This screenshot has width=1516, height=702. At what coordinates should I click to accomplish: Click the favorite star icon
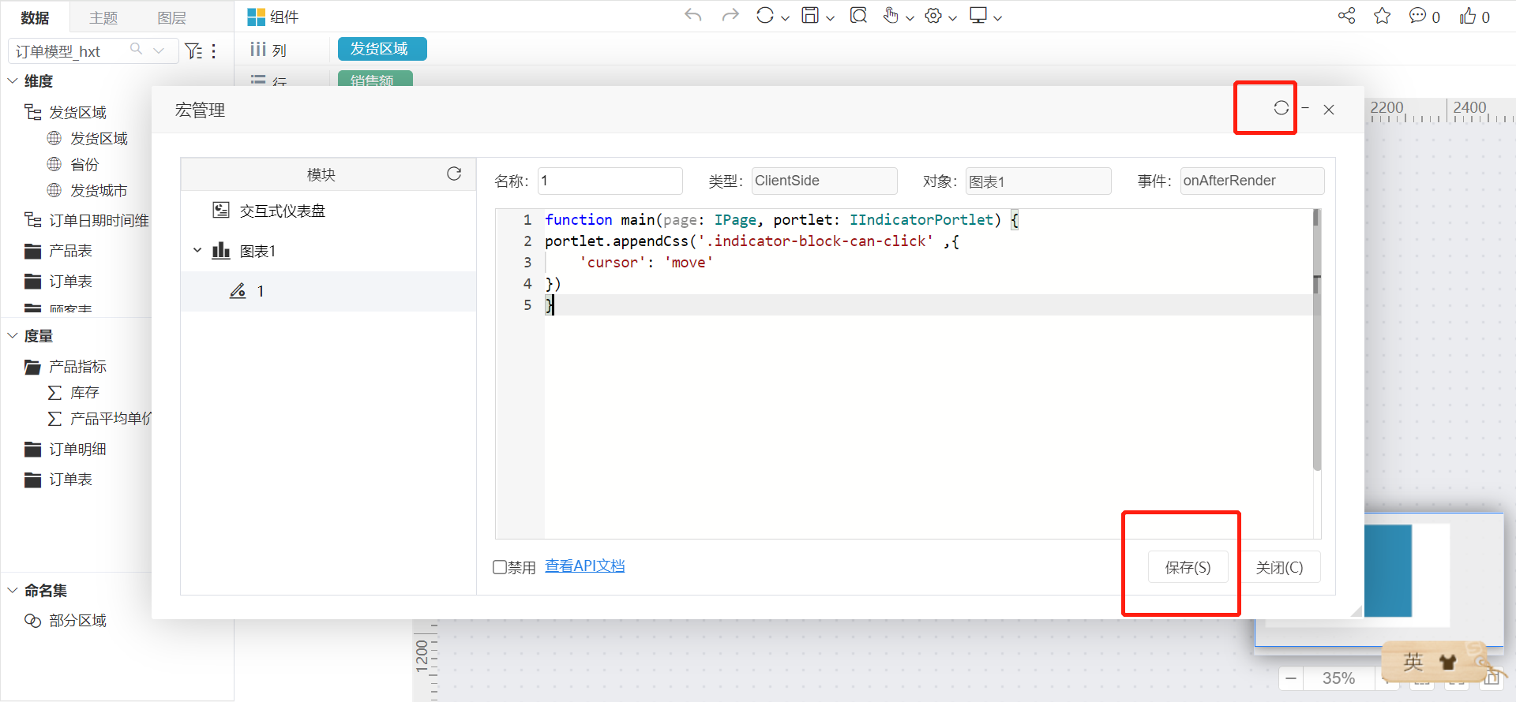coord(1382,16)
